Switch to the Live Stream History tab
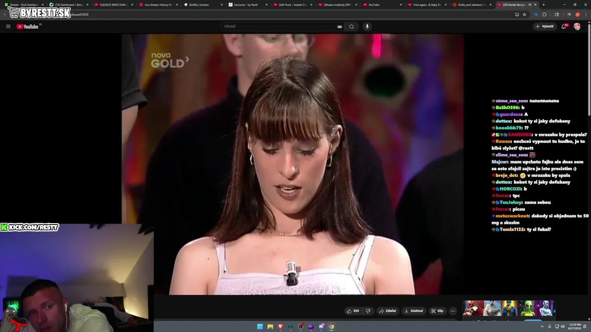The image size is (591, 332). [157, 5]
